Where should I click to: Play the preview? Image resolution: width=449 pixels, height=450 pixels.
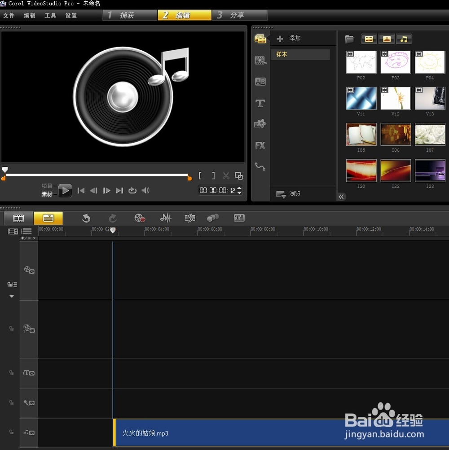[x=65, y=190]
